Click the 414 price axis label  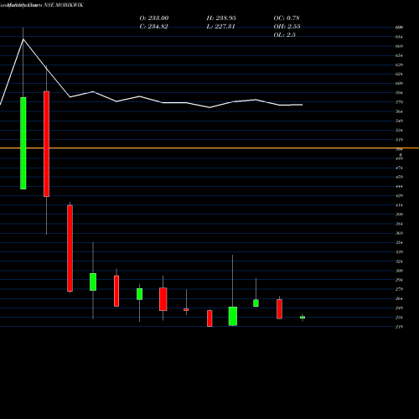click(399, 205)
